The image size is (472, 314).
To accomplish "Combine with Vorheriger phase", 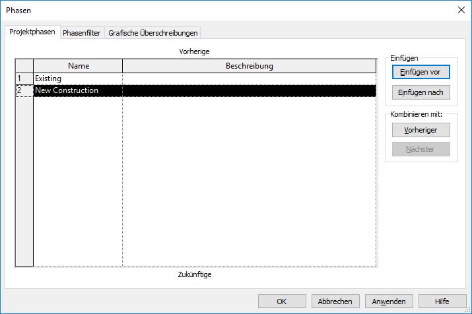I will coord(421,130).
